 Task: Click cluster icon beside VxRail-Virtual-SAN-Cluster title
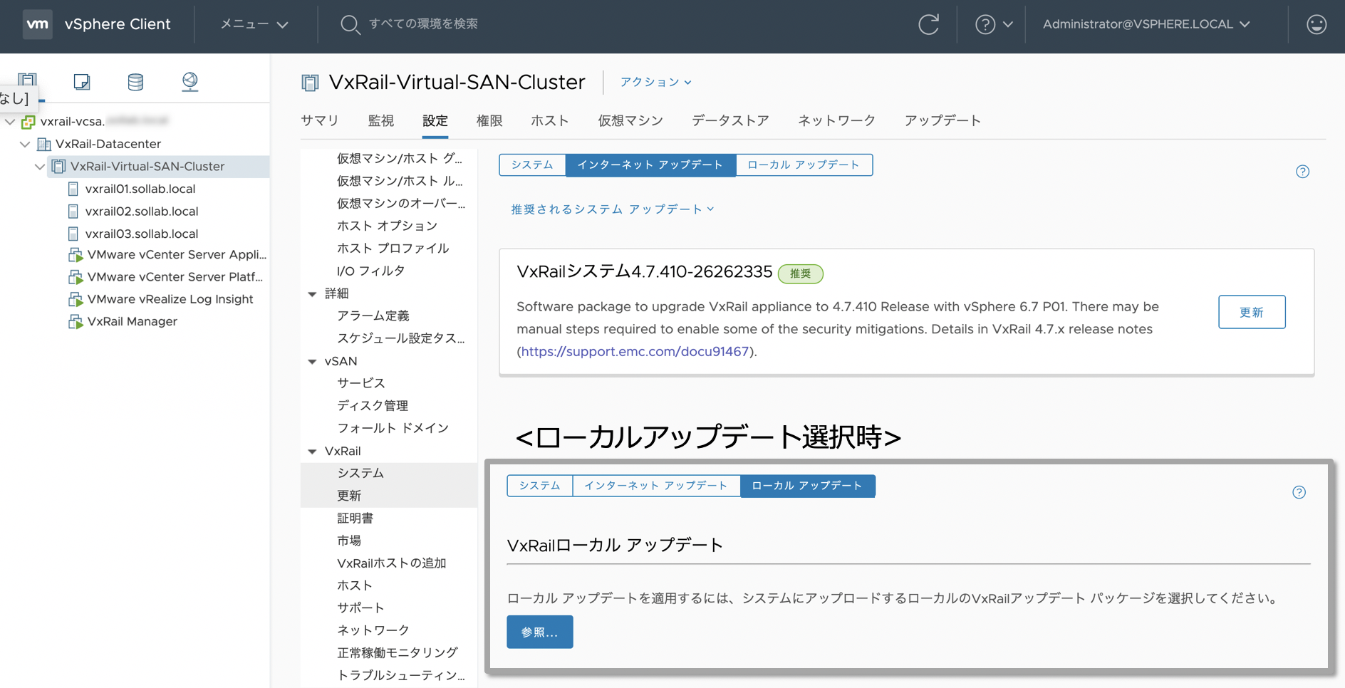[310, 83]
